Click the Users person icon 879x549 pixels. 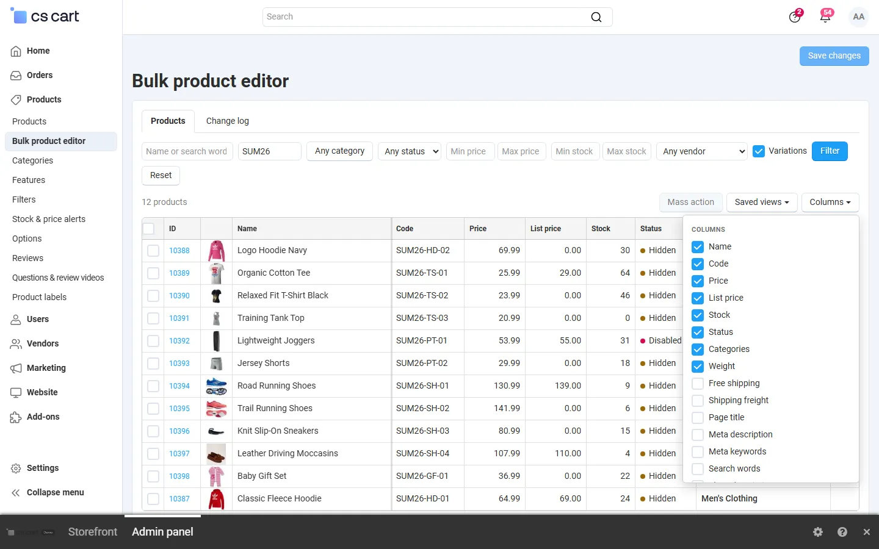coord(16,320)
